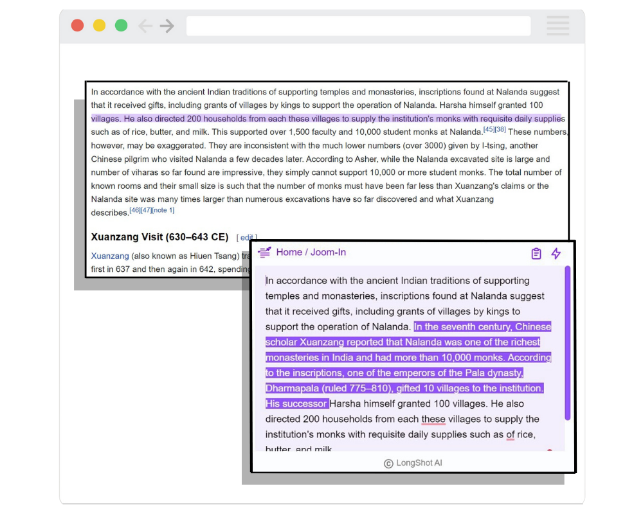Open citation [45] reference link

(489, 129)
